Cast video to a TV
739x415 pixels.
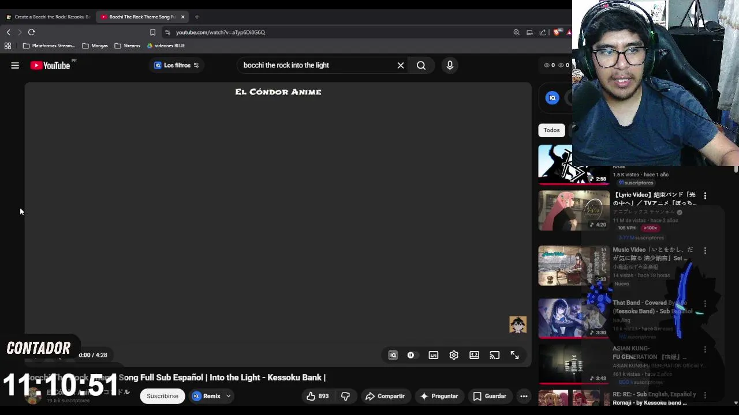[495, 355]
